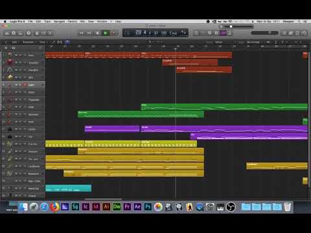Open Smart Controls from the control bar
The width and height of the screenshot is (311, 233).
[x=37, y=33]
